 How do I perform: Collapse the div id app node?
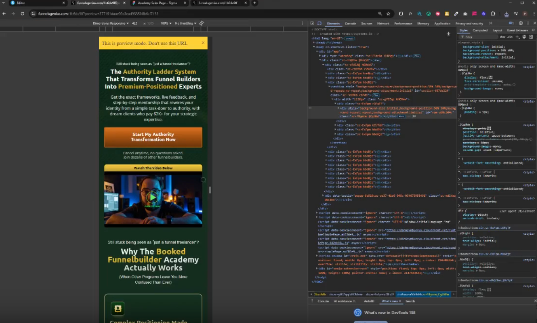tap(317, 51)
